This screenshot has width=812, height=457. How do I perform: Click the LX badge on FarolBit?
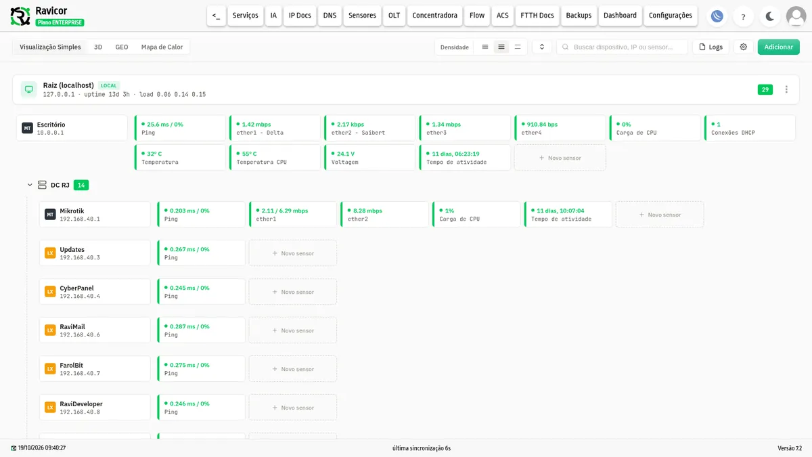(50, 368)
